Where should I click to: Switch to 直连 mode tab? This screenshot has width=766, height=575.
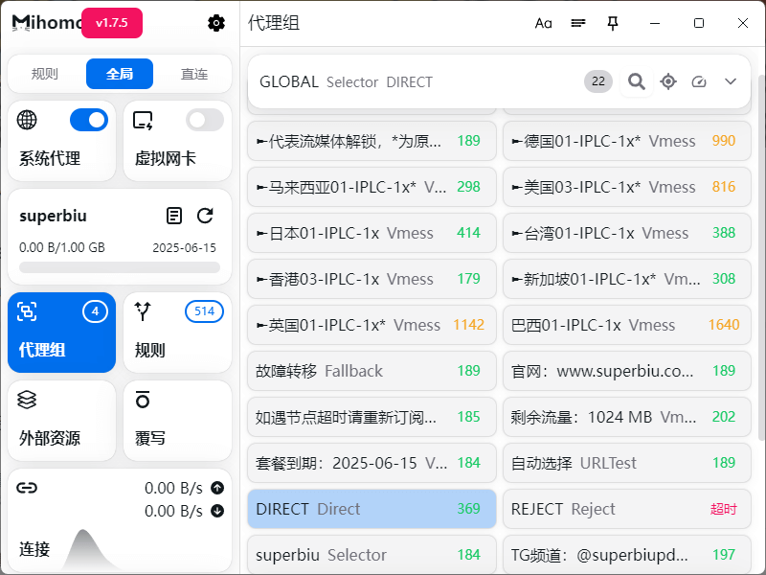(x=194, y=74)
